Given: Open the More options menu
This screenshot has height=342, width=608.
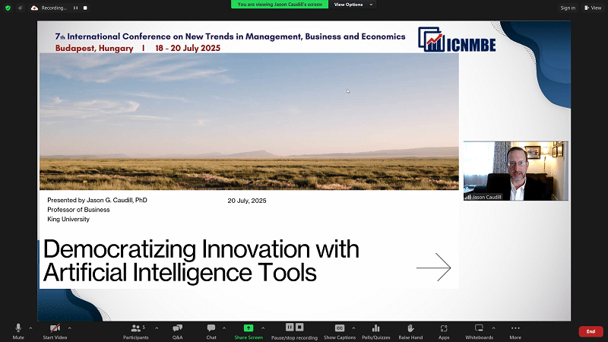Looking at the screenshot, I should pyautogui.click(x=515, y=328).
